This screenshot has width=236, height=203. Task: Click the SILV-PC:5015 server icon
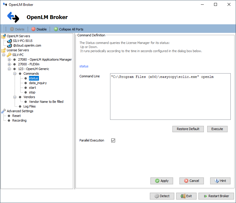coord(9,41)
